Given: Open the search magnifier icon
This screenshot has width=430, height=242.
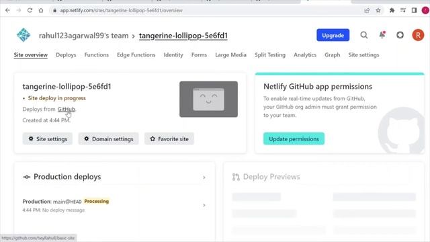Looking at the screenshot, I should tap(364, 35).
